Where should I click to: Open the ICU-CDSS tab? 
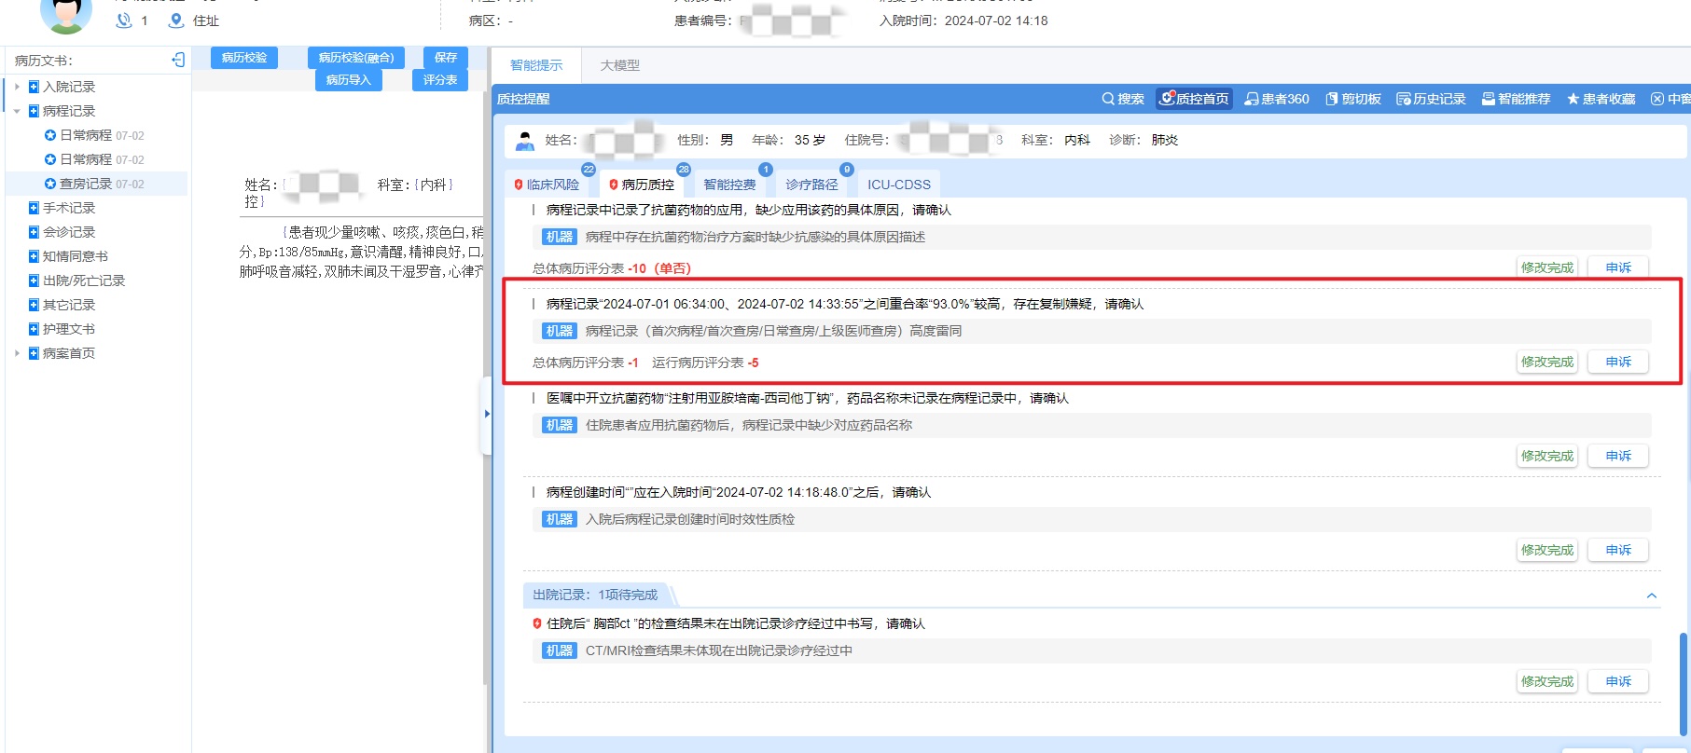click(x=898, y=185)
